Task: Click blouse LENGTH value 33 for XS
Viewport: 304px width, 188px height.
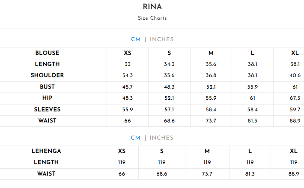Action: tap(128, 64)
